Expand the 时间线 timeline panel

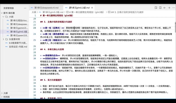click(2, 97)
